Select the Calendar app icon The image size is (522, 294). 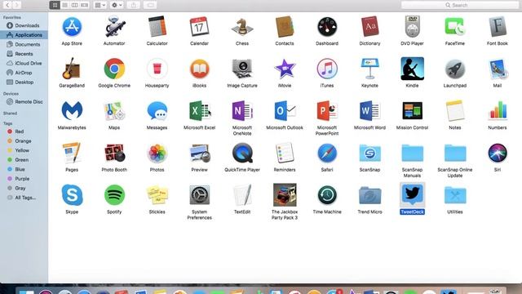(x=199, y=27)
